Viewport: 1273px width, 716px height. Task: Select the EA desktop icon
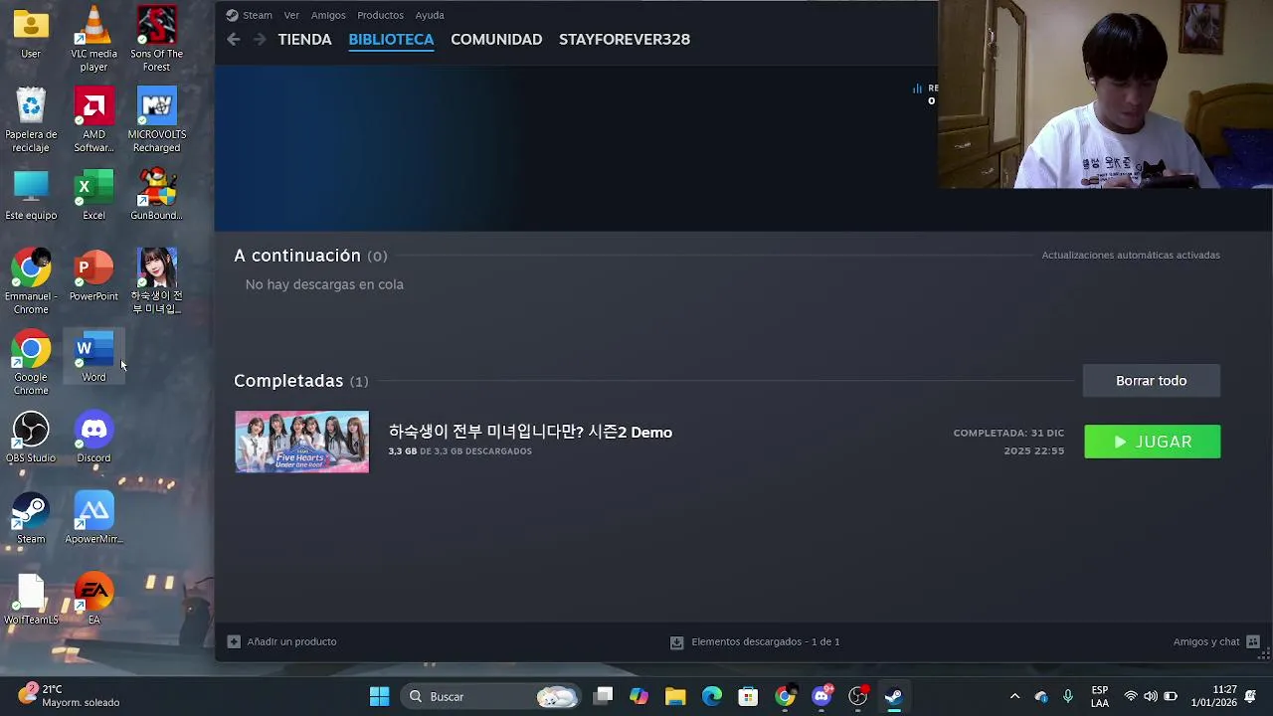click(93, 599)
